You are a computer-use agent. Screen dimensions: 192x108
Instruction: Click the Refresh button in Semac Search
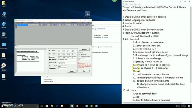pos(84,49)
